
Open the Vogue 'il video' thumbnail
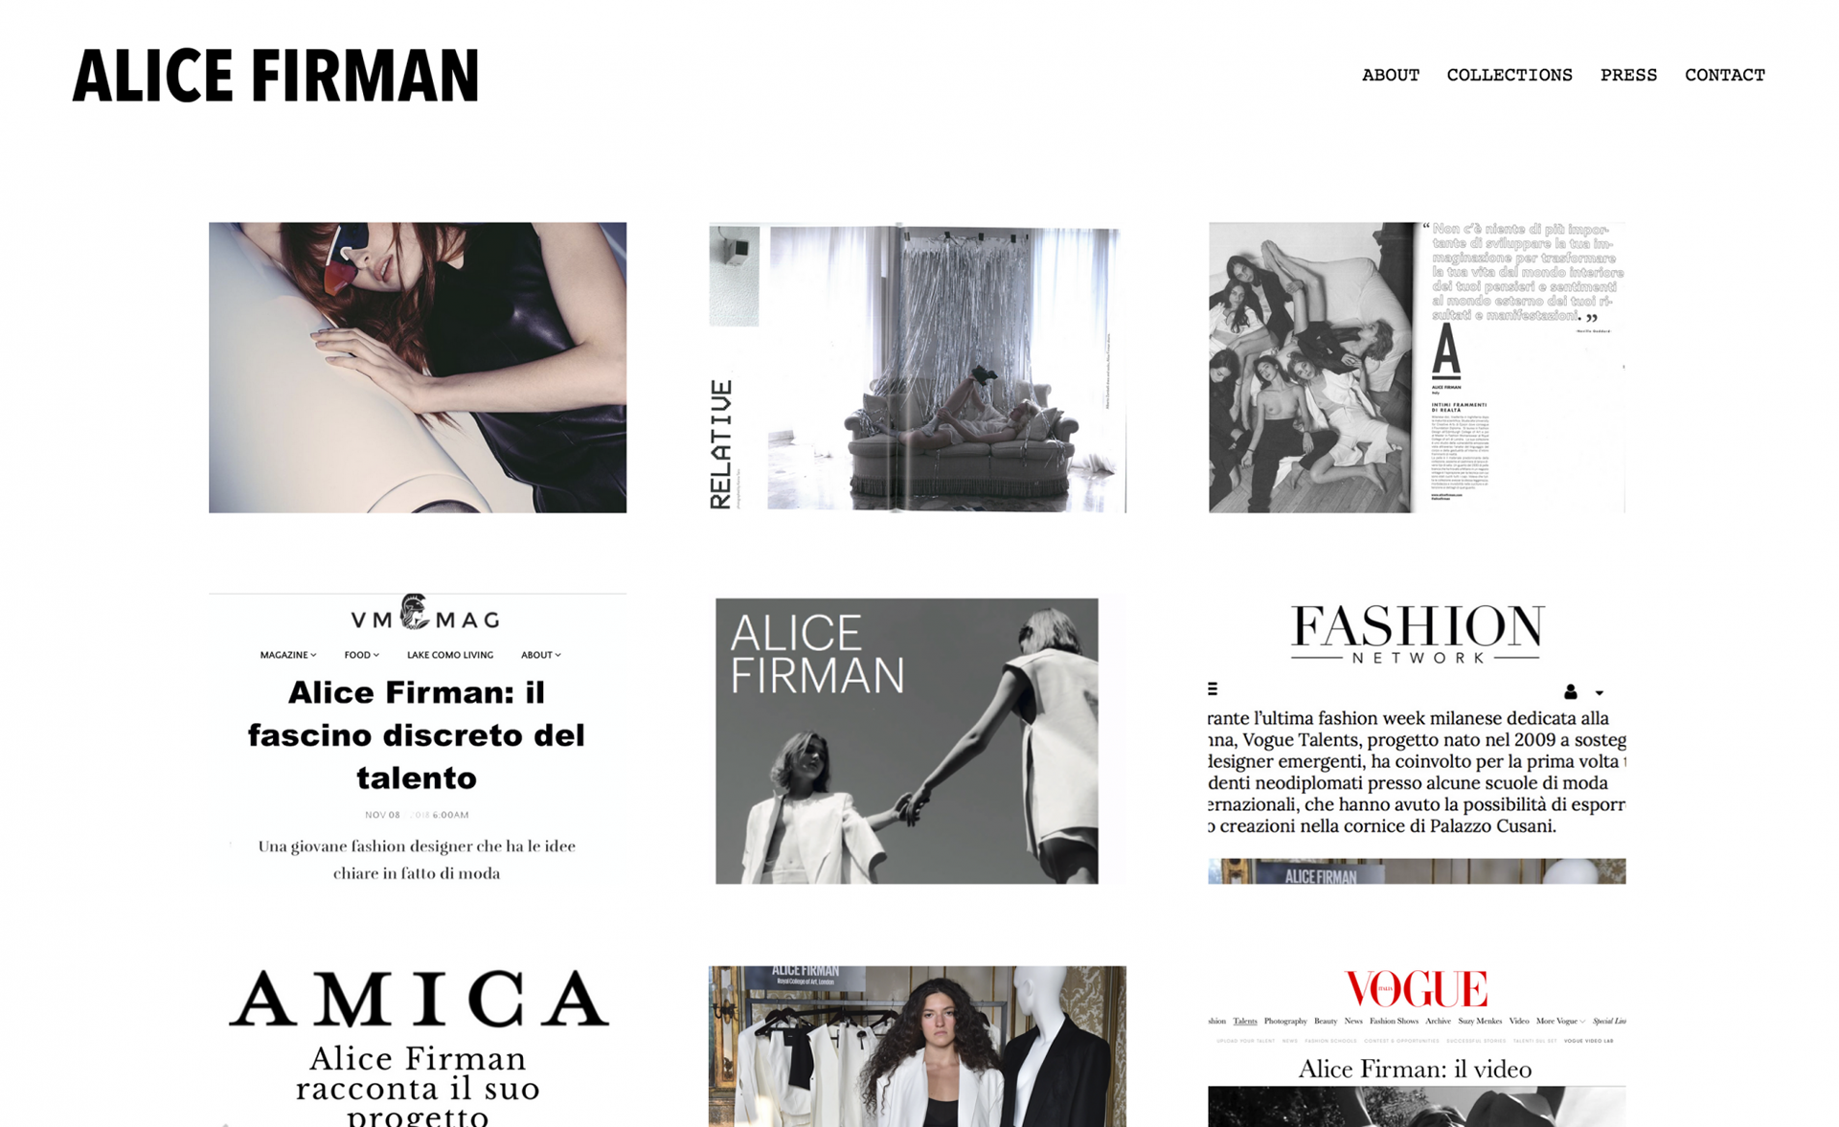pyautogui.click(x=1417, y=1046)
